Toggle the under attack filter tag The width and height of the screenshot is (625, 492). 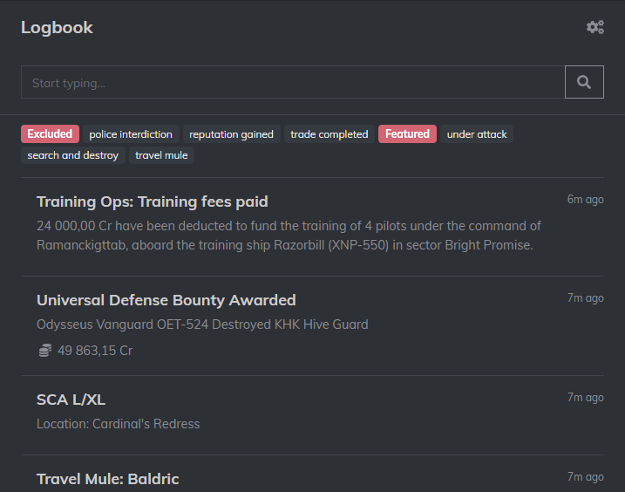point(477,134)
